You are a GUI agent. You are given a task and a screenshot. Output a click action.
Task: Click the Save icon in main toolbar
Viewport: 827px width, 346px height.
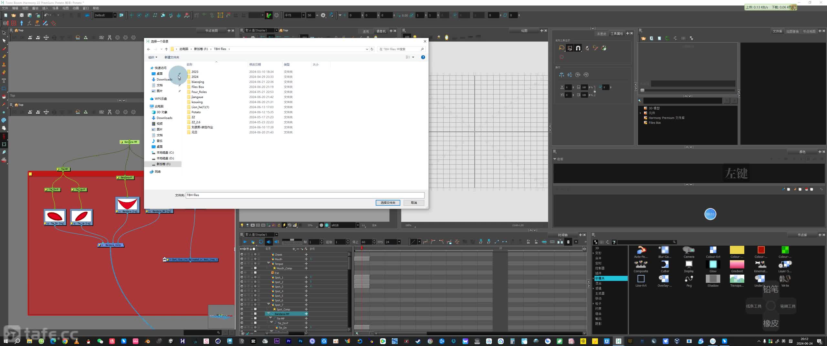pyautogui.click(x=22, y=15)
